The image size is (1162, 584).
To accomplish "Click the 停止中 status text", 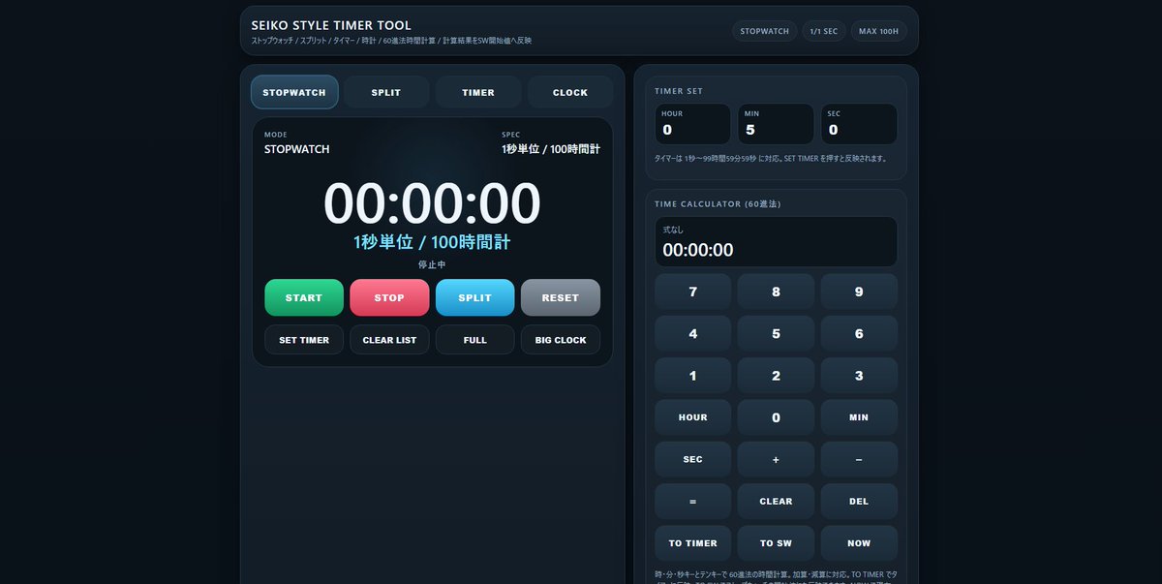I will click(432, 264).
